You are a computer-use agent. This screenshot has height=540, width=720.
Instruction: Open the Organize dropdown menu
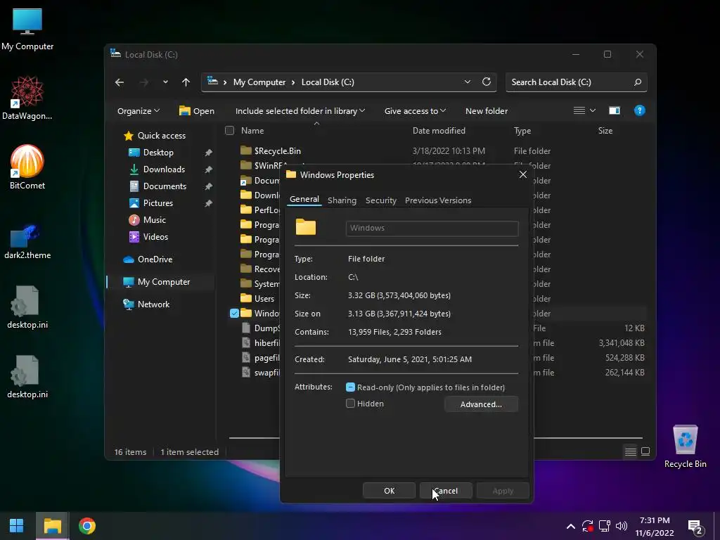pos(139,110)
